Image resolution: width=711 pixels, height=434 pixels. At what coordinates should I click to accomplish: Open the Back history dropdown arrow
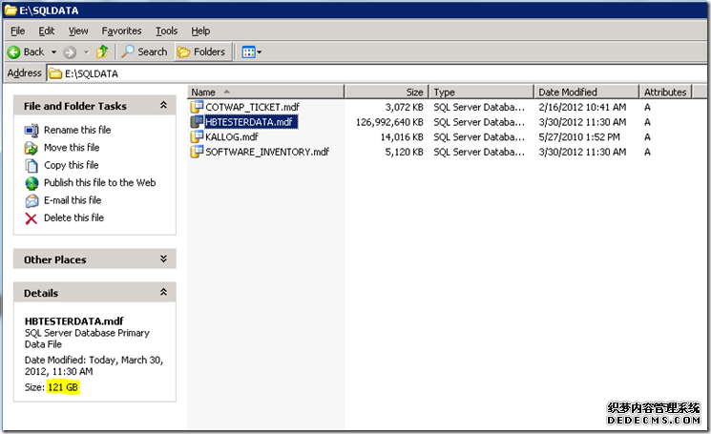[x=53, y=52]
